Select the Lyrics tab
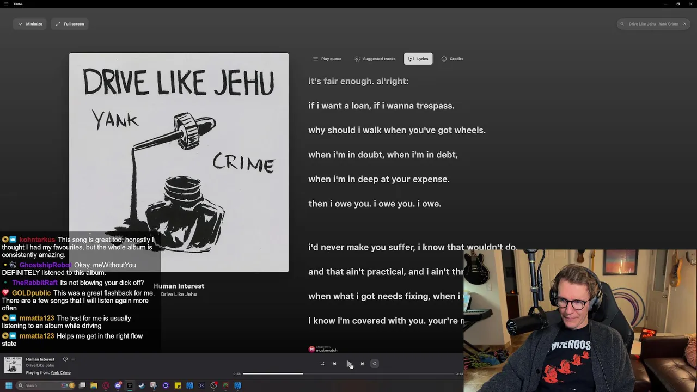This screenshot has width=697, height=392. coord(418,59)
